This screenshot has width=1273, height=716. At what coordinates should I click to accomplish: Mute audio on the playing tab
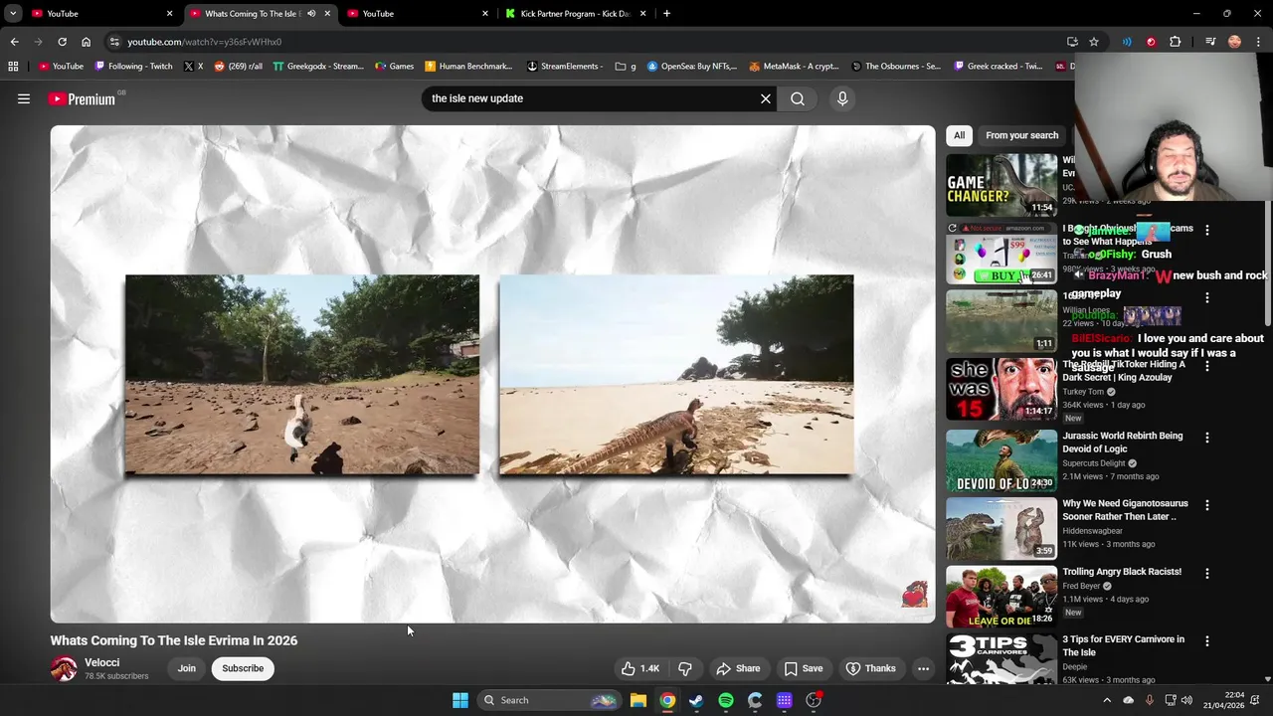click(311, 13)
